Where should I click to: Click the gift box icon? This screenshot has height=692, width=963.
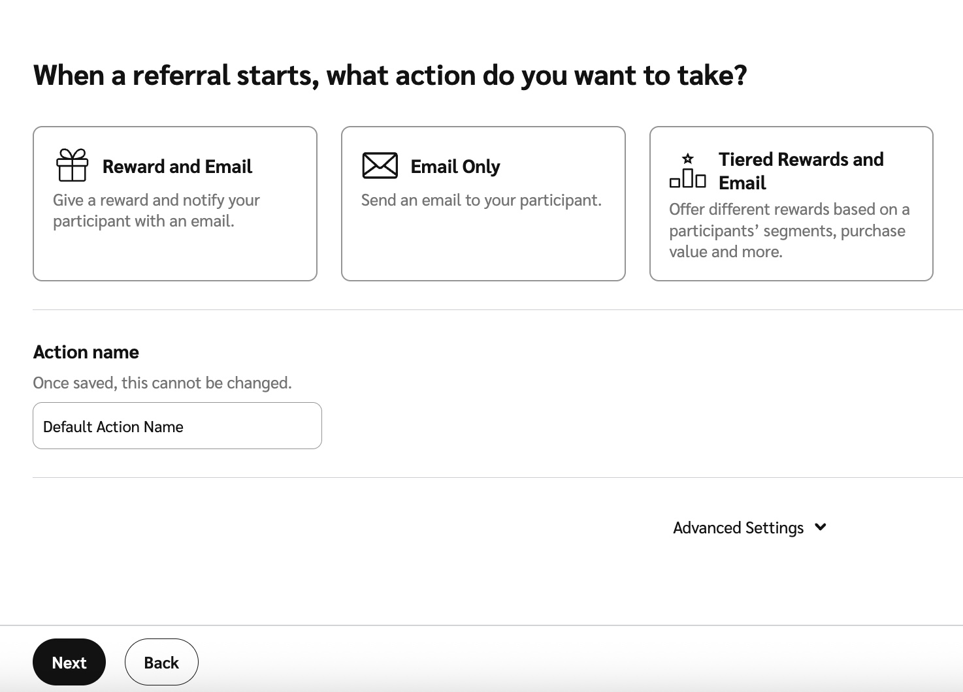pos(72,165)
